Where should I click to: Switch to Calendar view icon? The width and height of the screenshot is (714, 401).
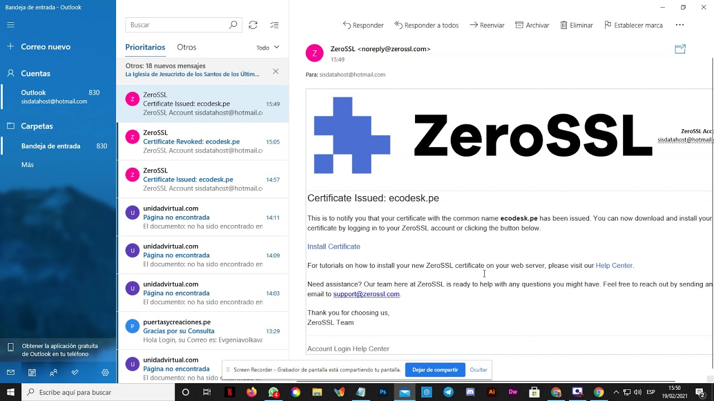point(32,373)
